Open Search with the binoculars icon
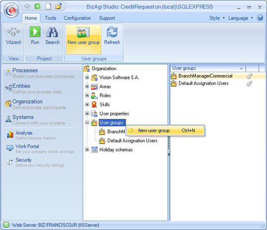Image resolution: width=267 pixels, height=230 pixels. pos(52,36)
